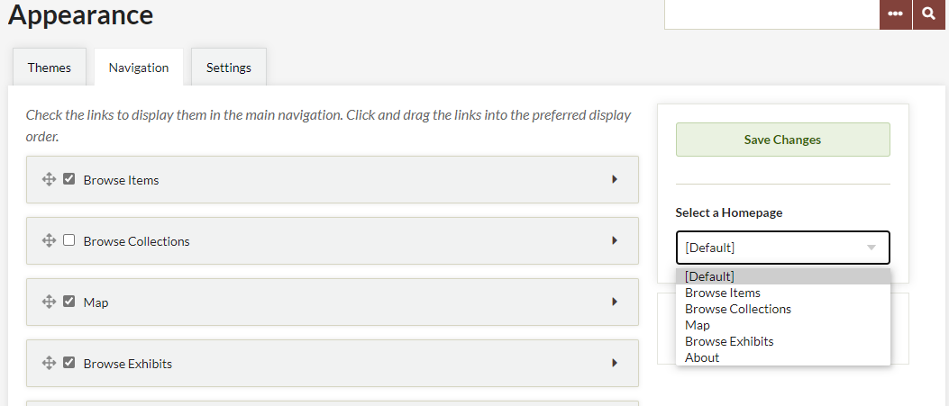Focus the search text field
The height and width of the screenshot is (406, 949).
click(x=771, y=14)
